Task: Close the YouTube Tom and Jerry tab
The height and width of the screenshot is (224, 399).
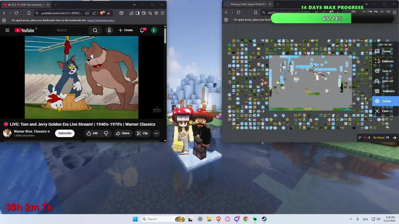Action: 48,5
